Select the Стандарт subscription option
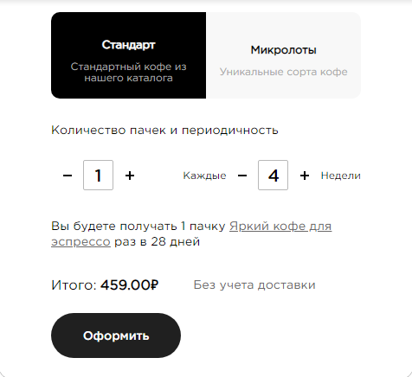 pos(129,55)
